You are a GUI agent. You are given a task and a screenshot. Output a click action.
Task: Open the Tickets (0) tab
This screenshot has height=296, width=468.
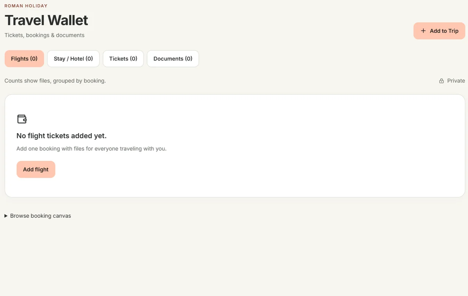point(123,59)
